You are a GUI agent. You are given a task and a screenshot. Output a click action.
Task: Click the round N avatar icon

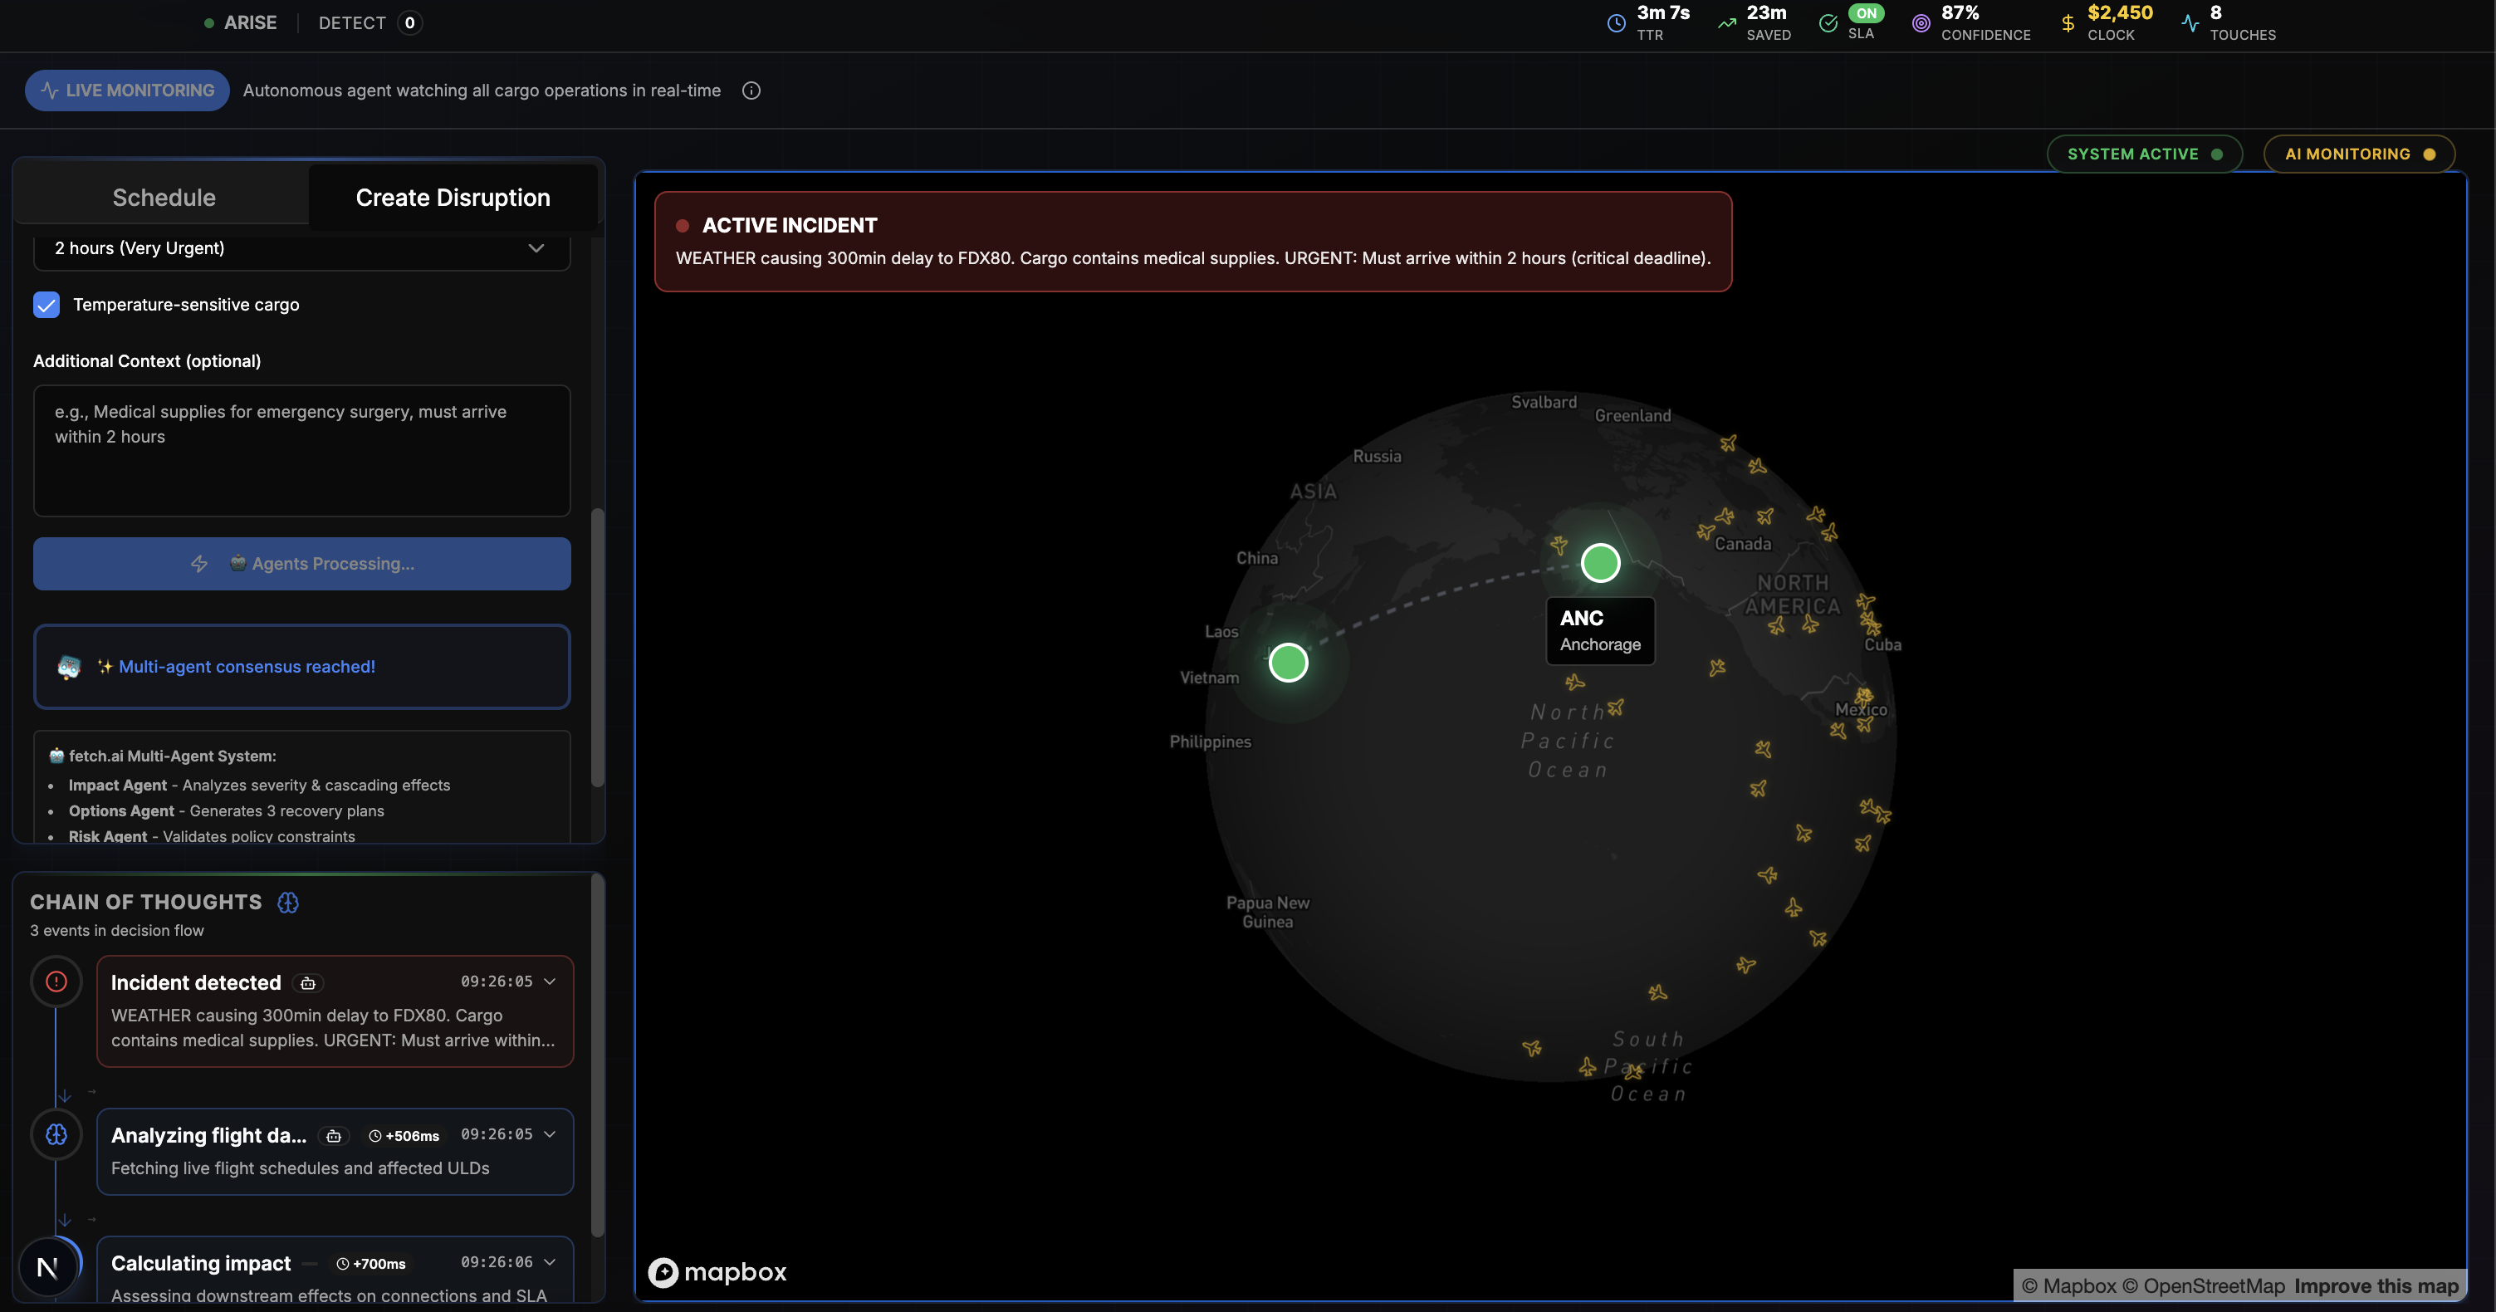coord(47,1266)
